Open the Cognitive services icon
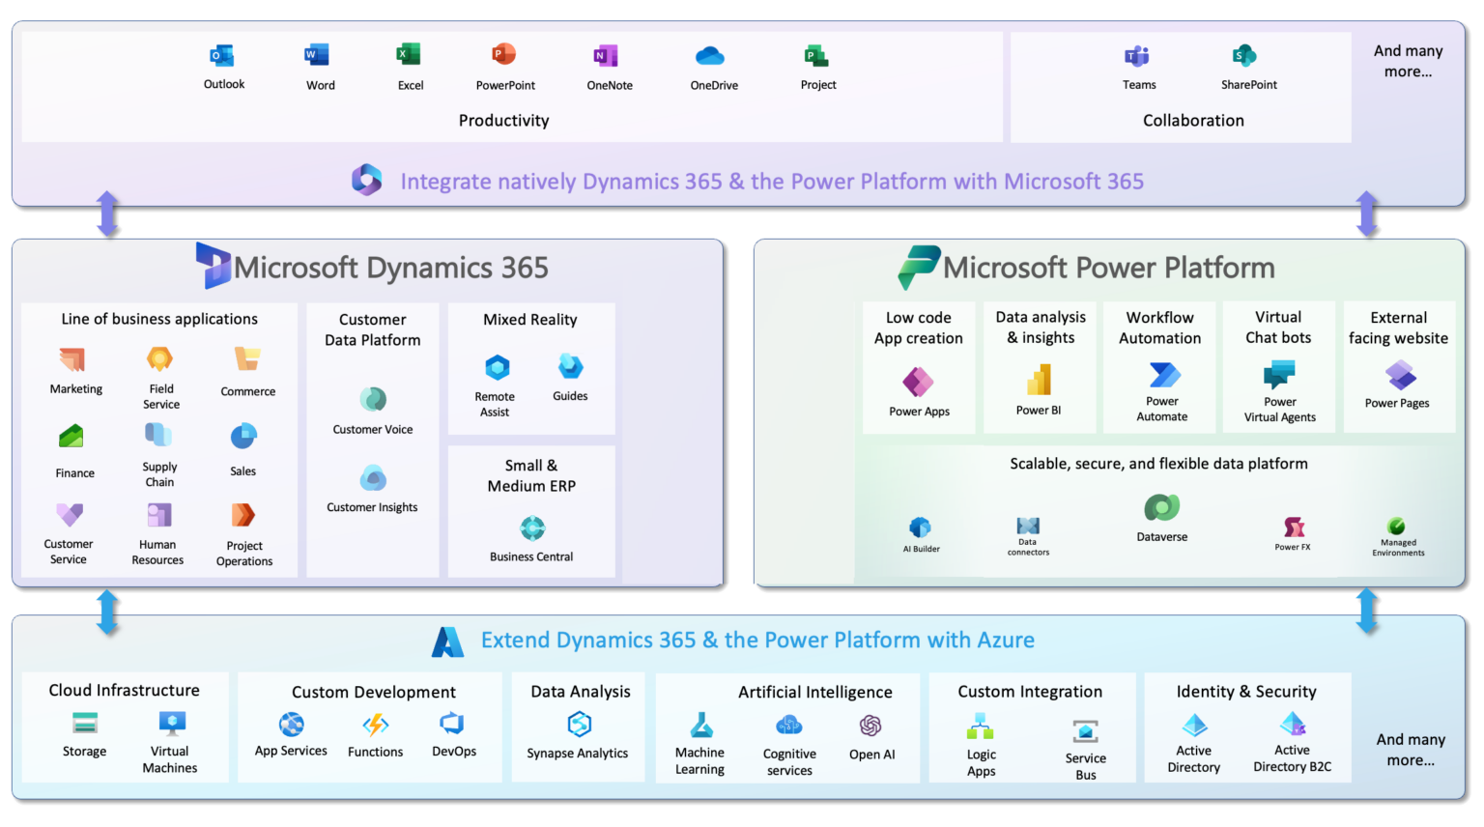Viewport: 1484px width, 827px height. pyautogui.click(x=789, y=725)
